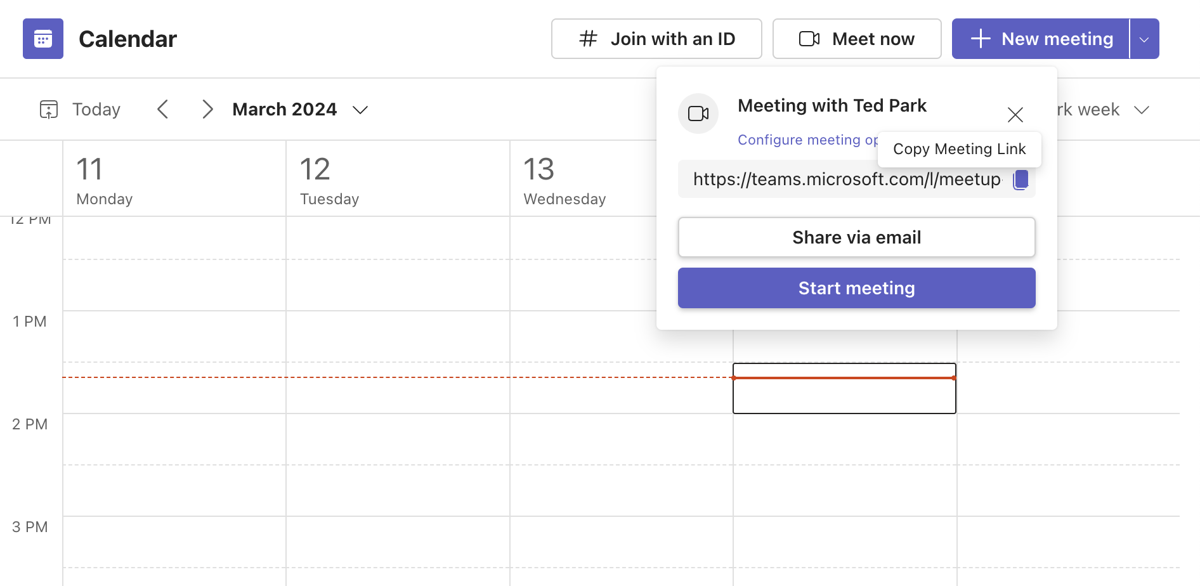Go forward with the next chevron arrow
This screenshot has height=586, width=1200.
[208, 108]
